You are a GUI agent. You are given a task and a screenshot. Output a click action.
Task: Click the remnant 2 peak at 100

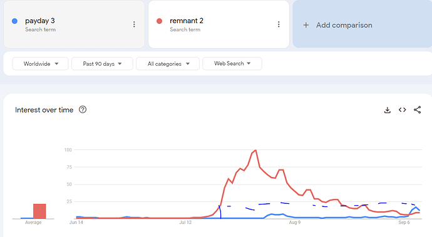point(255,150)
